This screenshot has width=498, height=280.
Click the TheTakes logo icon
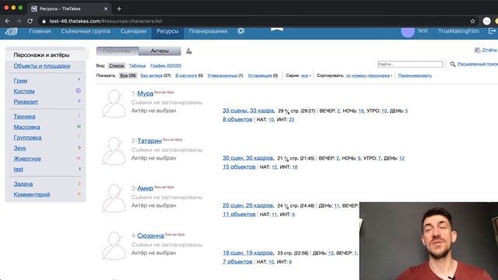[x=11, y=31]
